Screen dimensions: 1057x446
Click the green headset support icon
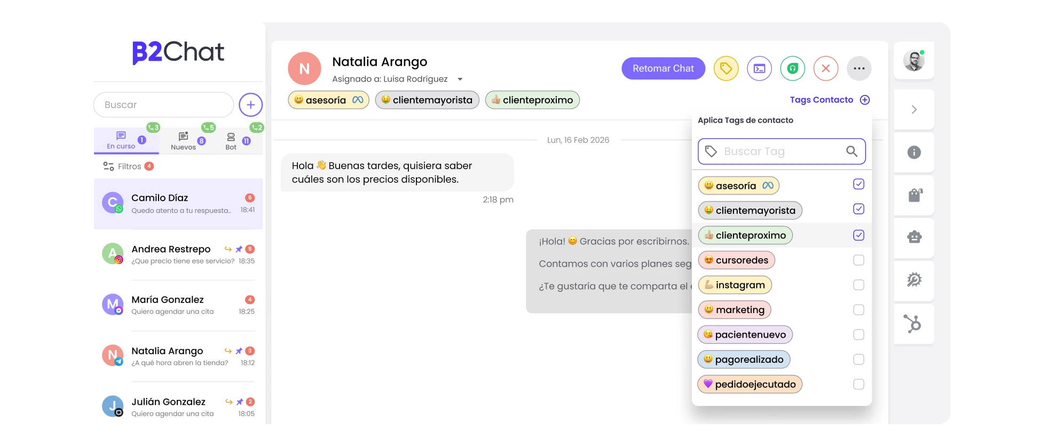tap(793, 68)
